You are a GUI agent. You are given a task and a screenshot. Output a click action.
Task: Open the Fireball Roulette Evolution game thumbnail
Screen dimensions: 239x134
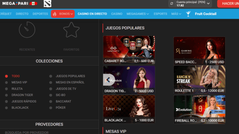(199, 109)
